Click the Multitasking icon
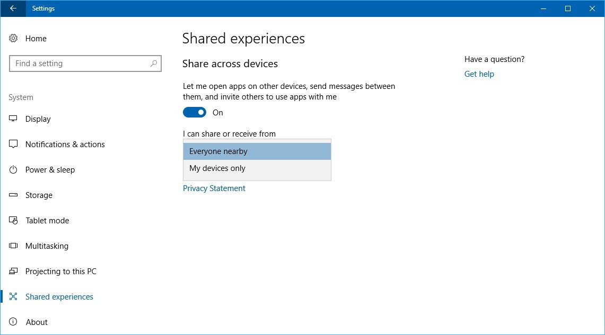This screenshot has width=605, height=335. coord(14,246)
